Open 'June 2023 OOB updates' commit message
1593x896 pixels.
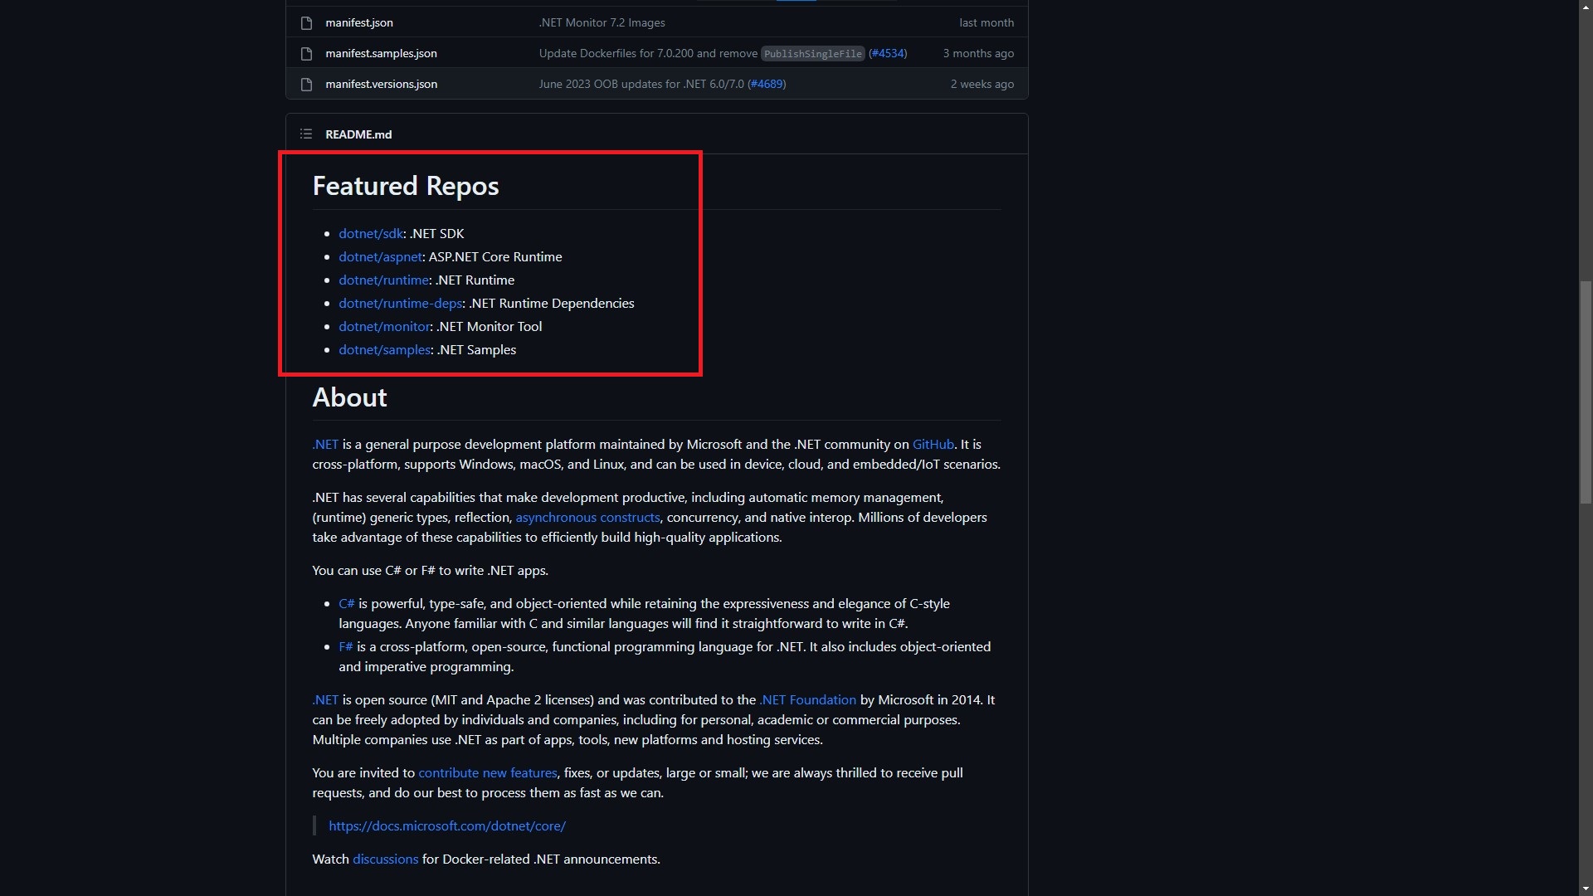pos(641,84)
